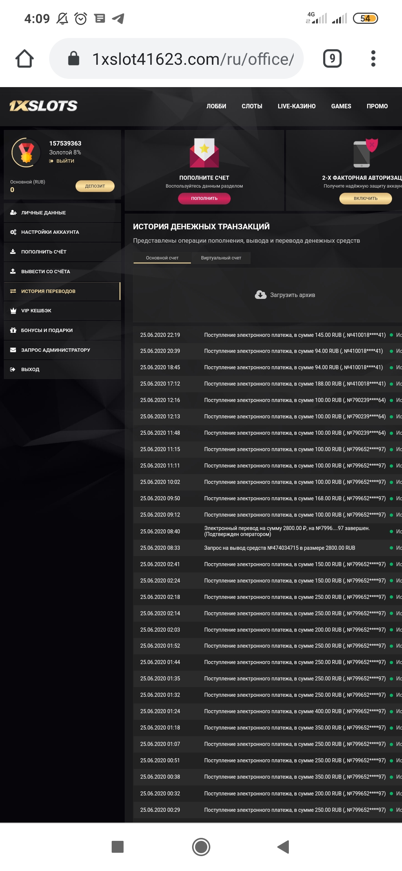Open the LIVE-КАЗИНО menu item
Viewport: 402px width, 871px height.
(x=297, y=106)
